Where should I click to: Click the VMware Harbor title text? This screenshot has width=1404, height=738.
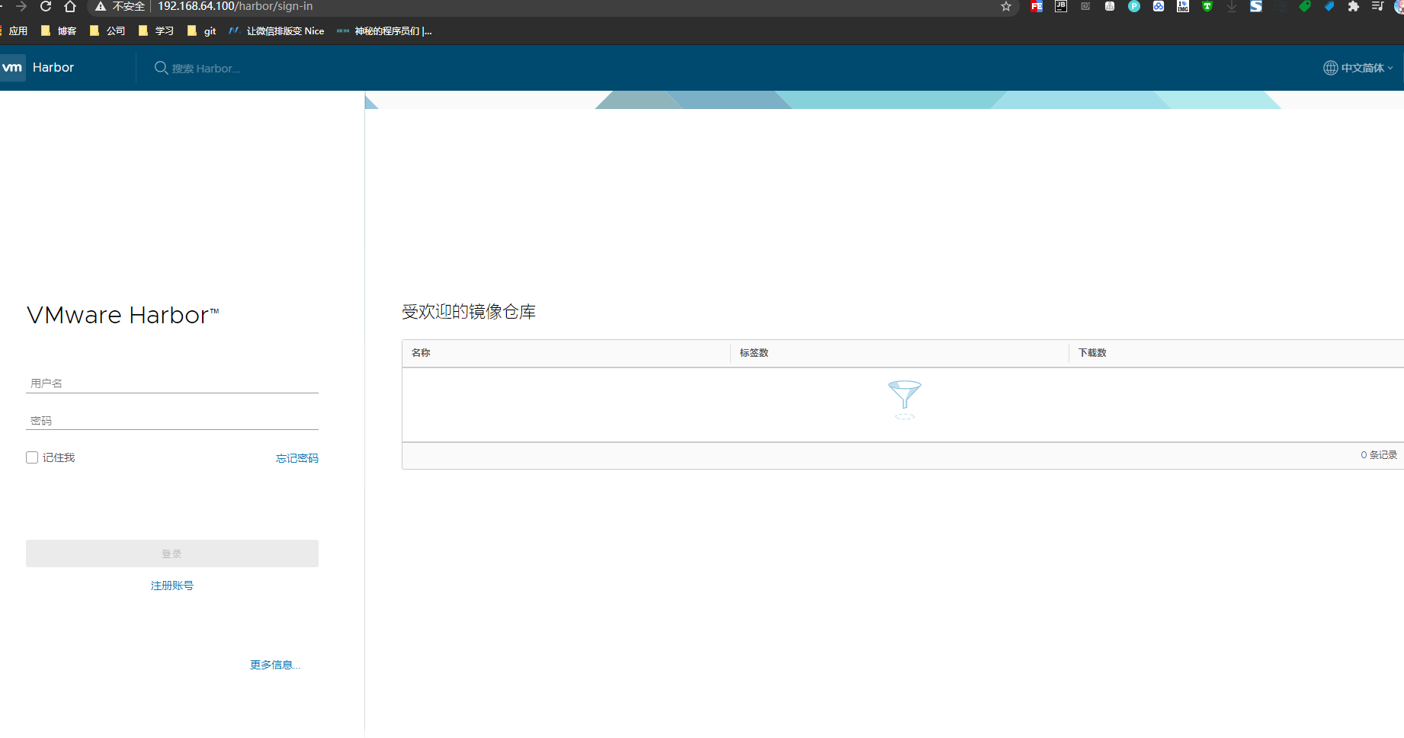point(123,315)
